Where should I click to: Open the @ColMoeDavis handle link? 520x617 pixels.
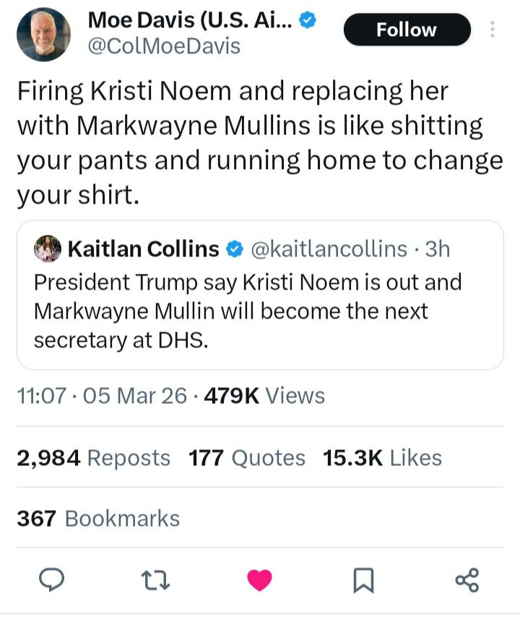pos(164,46)
